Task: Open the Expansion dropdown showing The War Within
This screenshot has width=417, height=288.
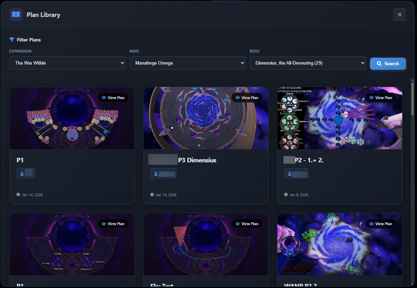Action: point(67,63)
